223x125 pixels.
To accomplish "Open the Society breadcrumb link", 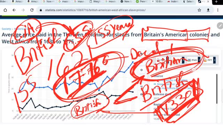I will tap(6, 29).
